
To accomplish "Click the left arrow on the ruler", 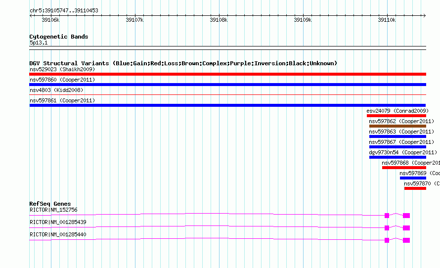I will pyautogui.click(x=31, y=15).
